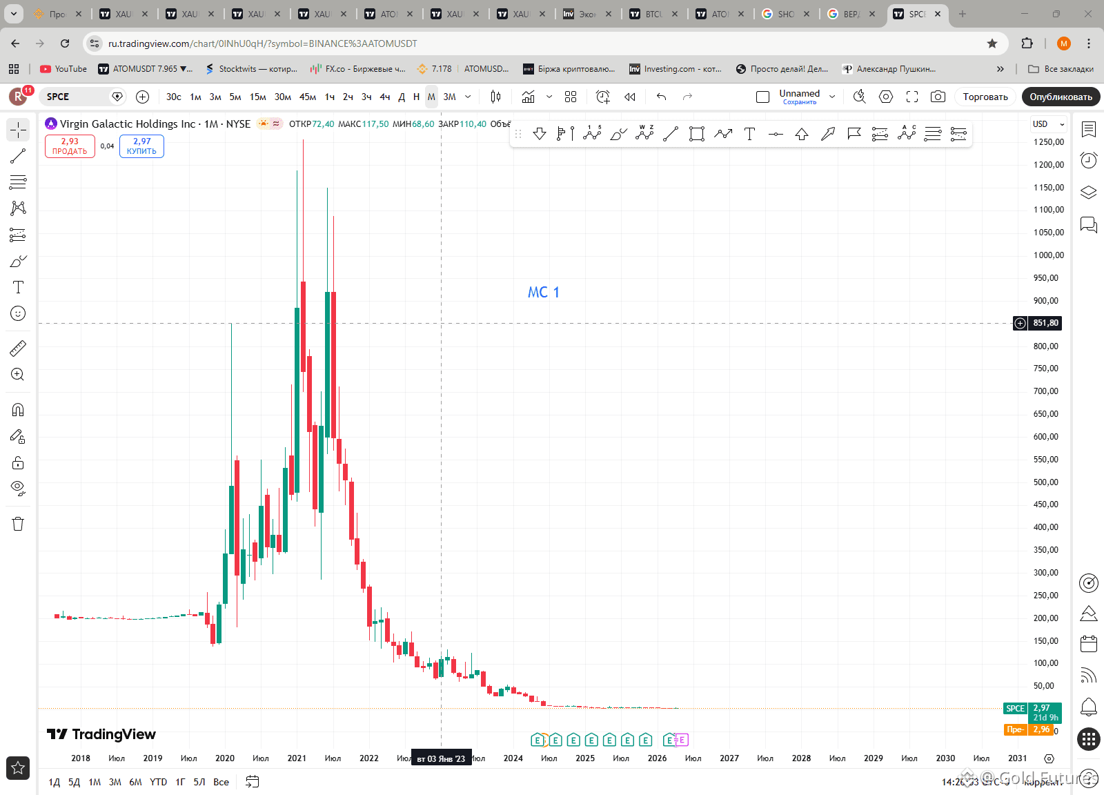Open chart settings hexagon icon
This screenshot has height=795, width=1104.
[x=886, y=97]
